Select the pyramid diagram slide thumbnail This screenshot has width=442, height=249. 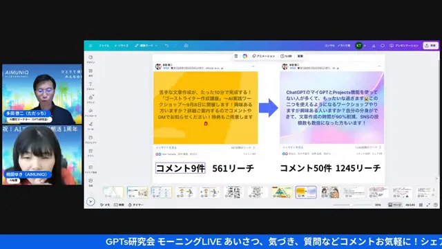tap(282, 192)
